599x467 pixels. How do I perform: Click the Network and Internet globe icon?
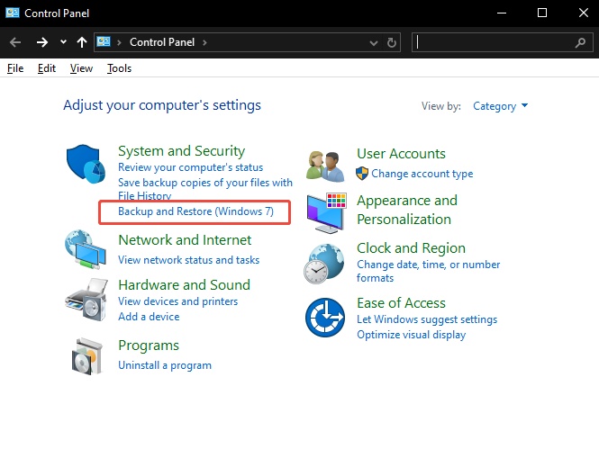tap(86, 249)
